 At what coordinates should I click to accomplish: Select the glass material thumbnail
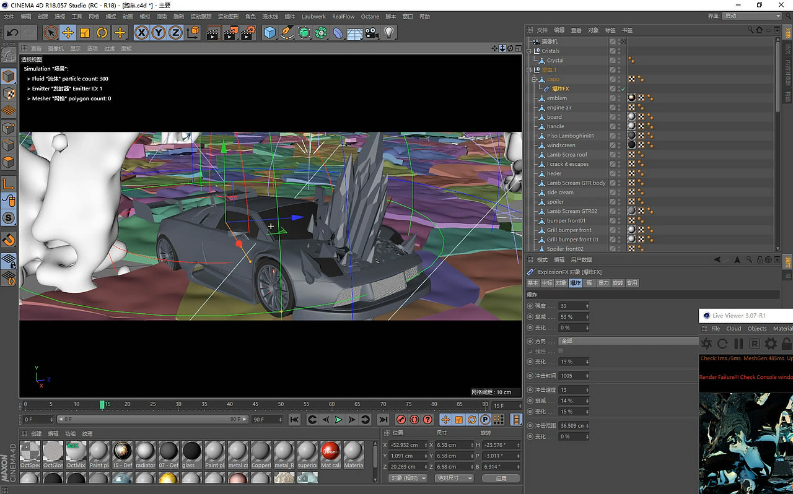point(191,453)
